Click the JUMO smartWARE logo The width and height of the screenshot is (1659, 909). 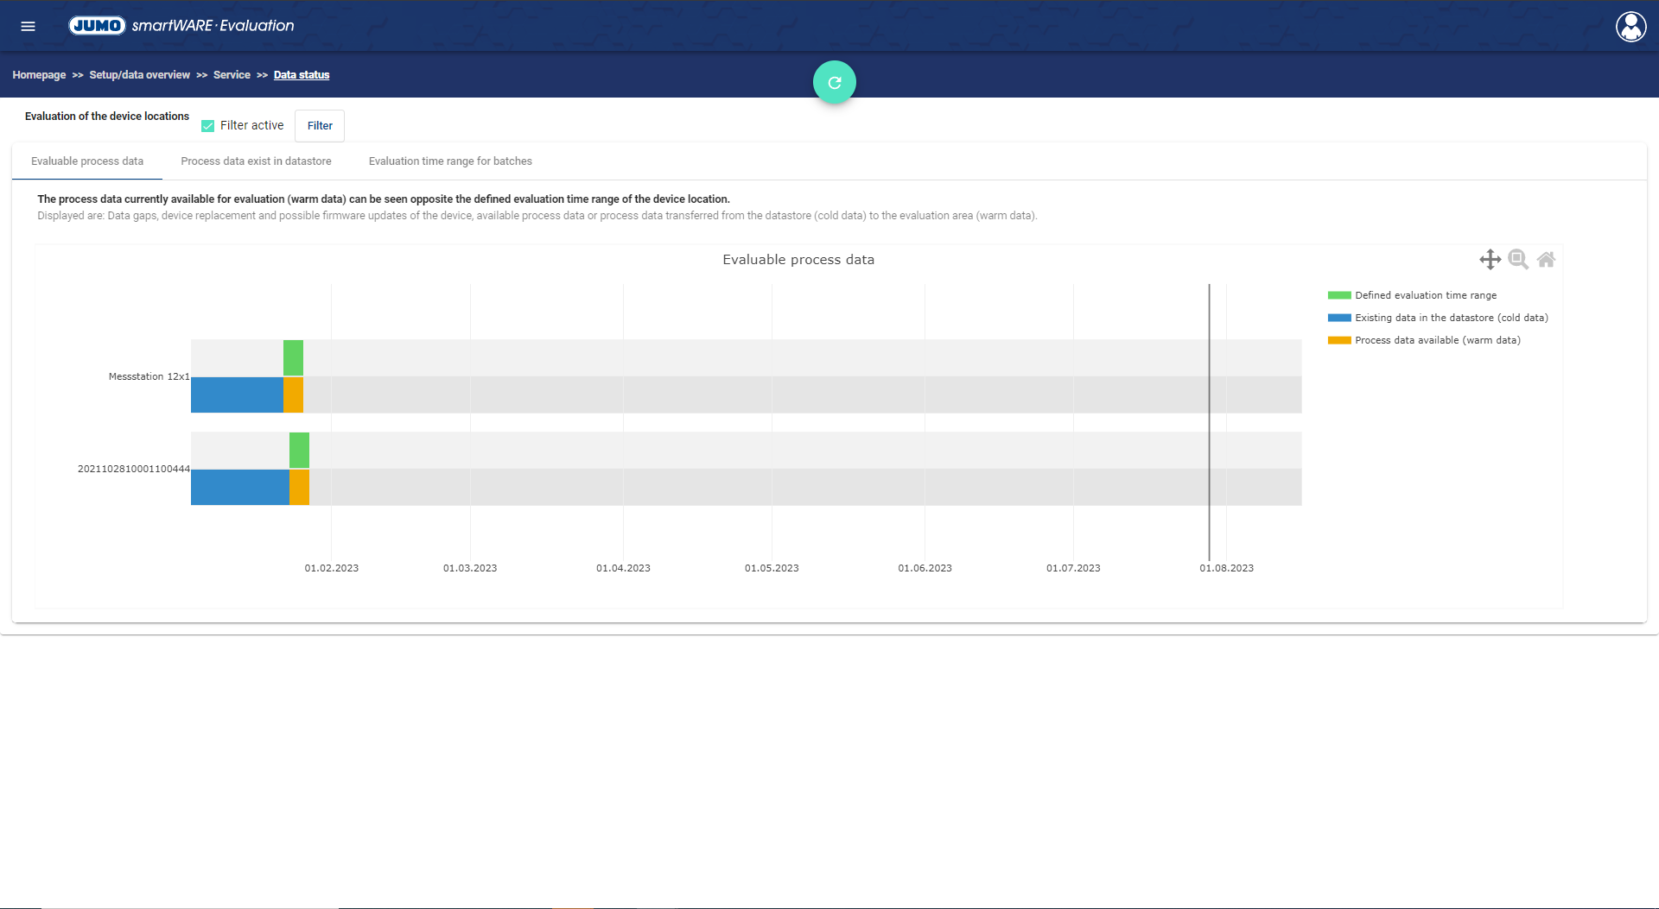pos(181,26)
